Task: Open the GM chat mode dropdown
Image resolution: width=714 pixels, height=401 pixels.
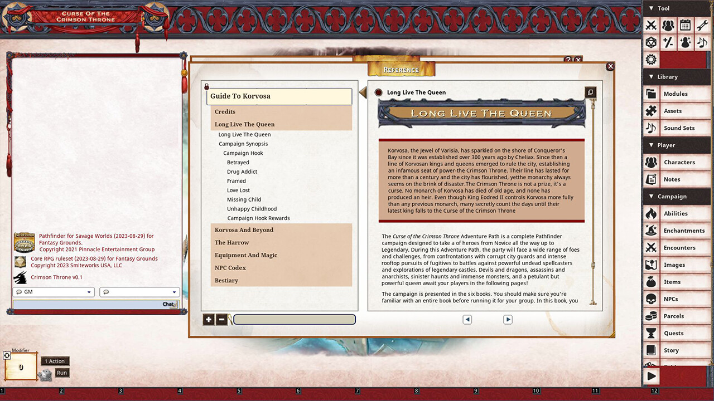Action: pyautogui.click(x=53, y=292)
